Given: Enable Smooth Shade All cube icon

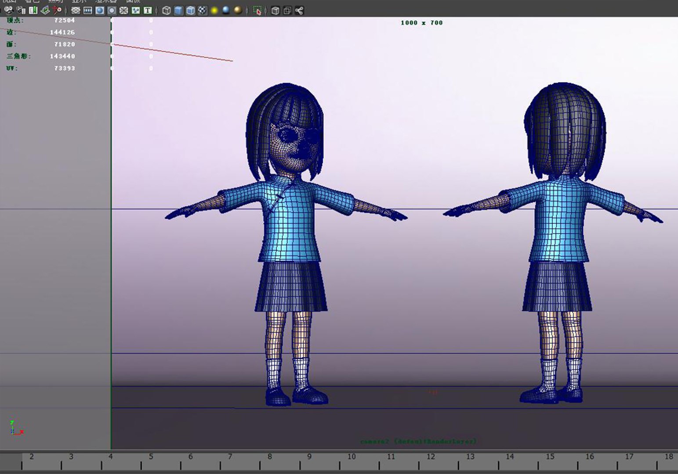Looking at the screenshot, I should coord(178,10).
